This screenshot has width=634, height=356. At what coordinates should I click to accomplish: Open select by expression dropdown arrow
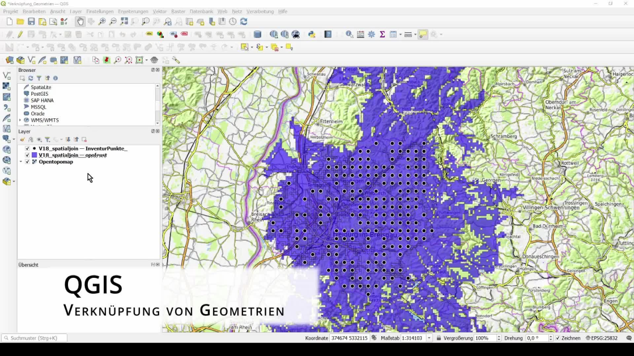266,48
